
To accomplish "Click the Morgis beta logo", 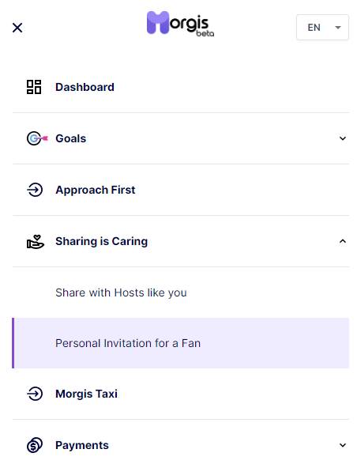I will pyautogui.click(x=180, y=24).
